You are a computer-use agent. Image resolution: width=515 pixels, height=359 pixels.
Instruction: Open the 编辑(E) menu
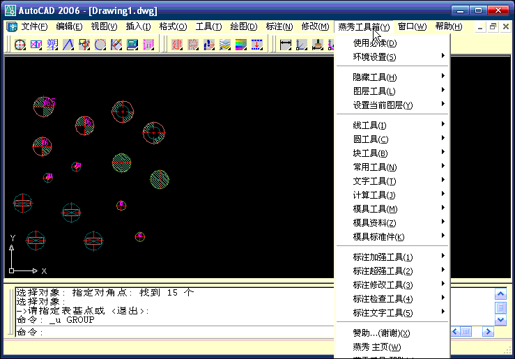click(69, 26)
